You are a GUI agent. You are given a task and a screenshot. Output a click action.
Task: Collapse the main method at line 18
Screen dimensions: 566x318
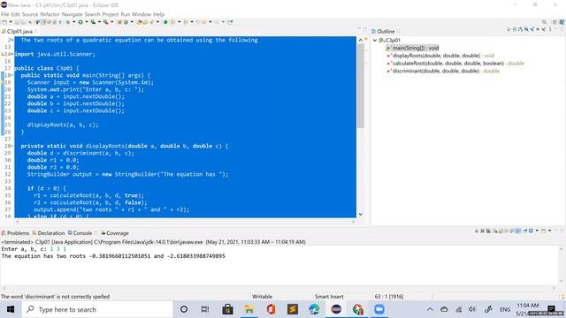pos(12,75)
